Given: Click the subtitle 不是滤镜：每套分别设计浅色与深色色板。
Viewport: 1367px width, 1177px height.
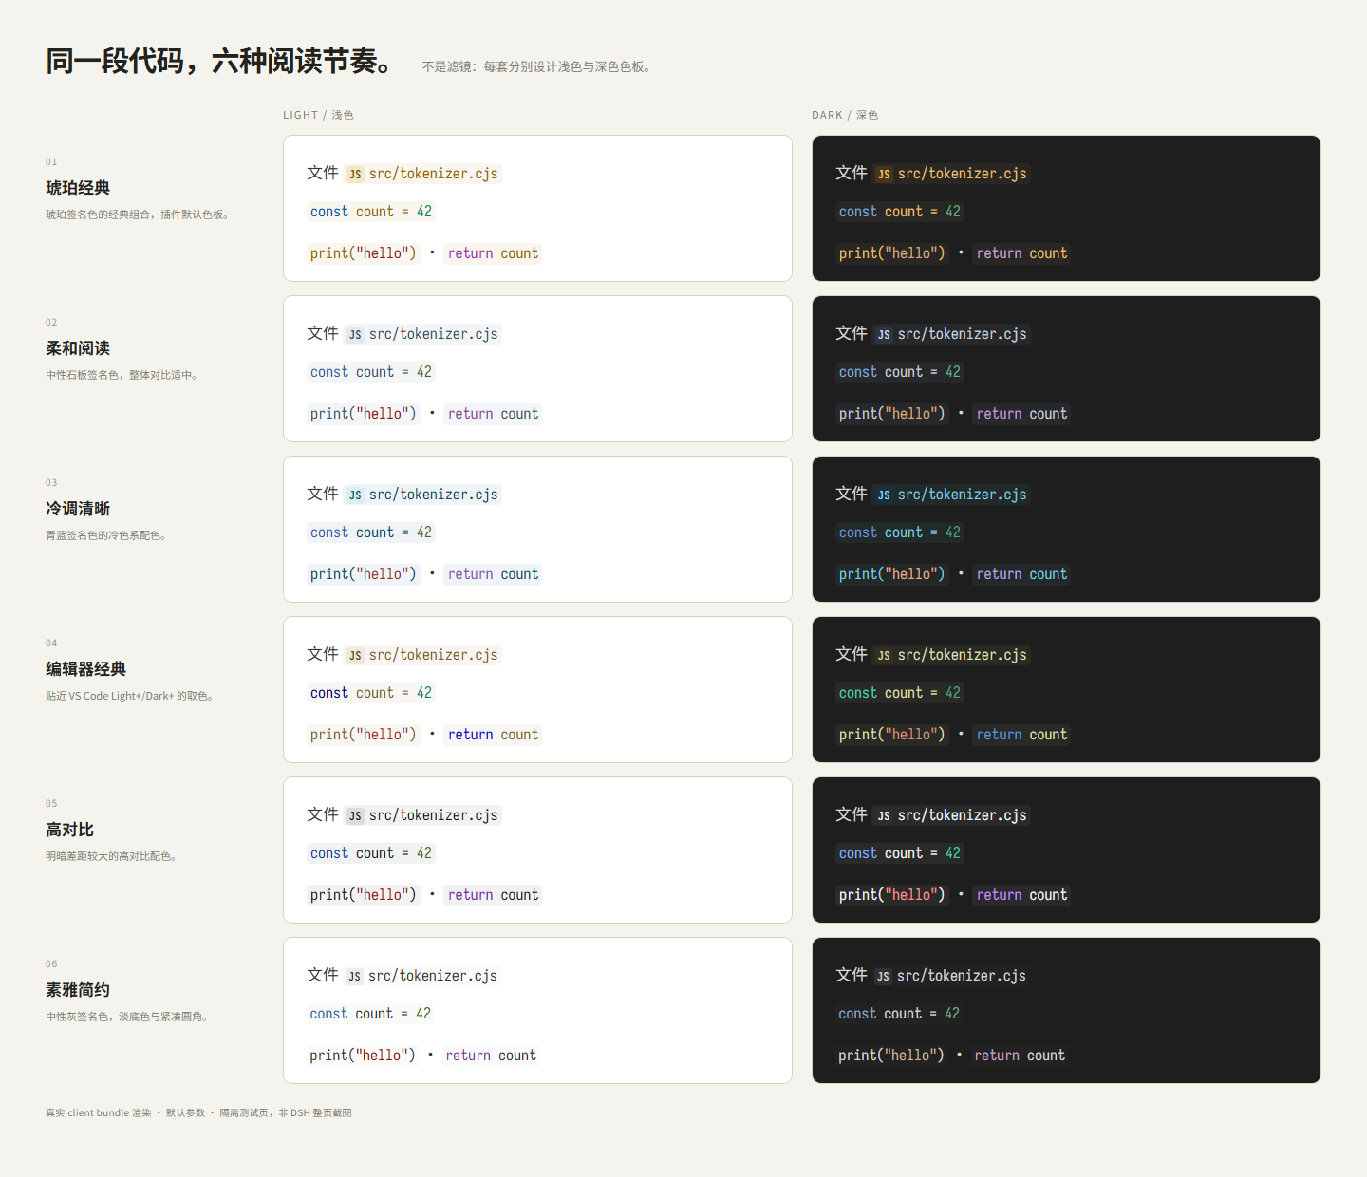Looking at the screenshot, I should pos(536,66).
